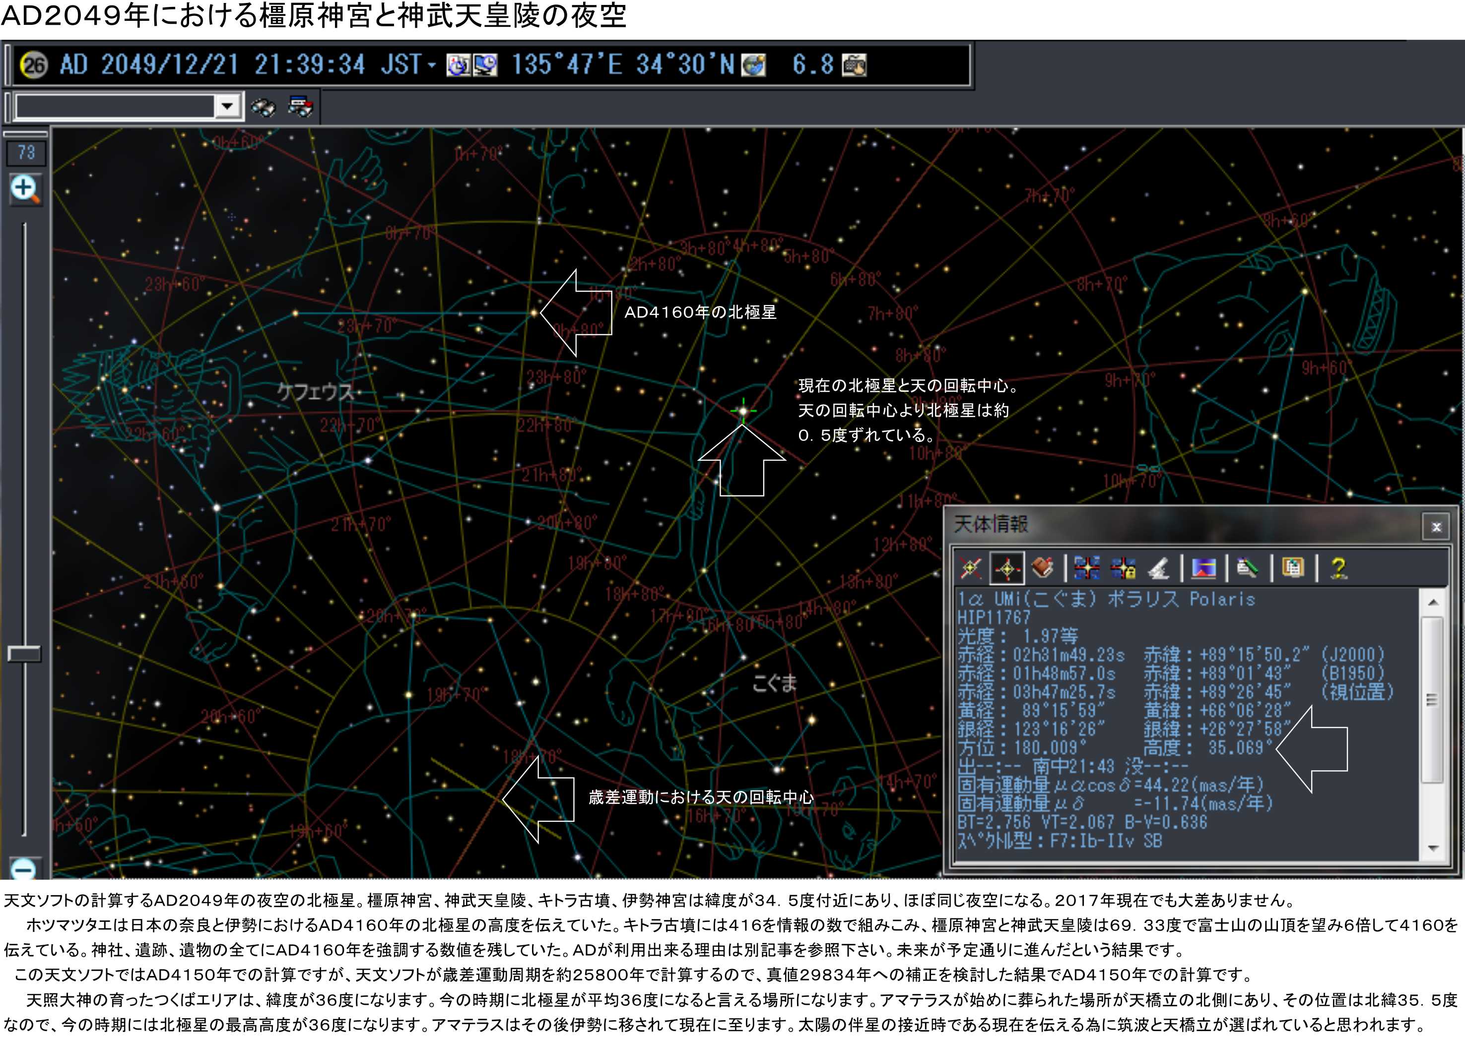Toggle the center-on-object crosshair button

pos(1006,568)
